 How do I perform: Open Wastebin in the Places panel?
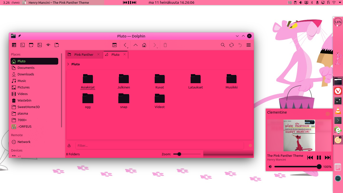(34, 100)
